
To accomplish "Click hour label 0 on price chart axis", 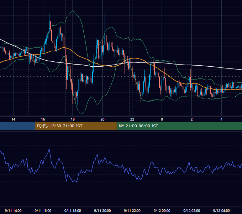I will pos(162,119).
